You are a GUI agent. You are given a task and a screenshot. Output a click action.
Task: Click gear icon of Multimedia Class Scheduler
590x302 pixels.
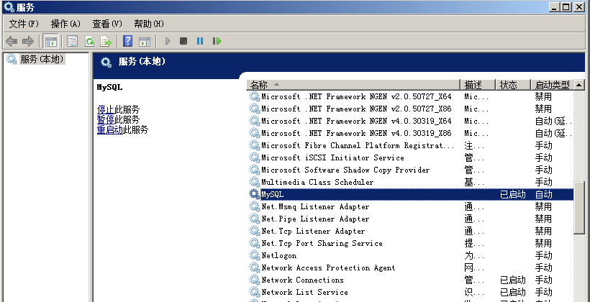pyautogui.click(x=255, y=182)
